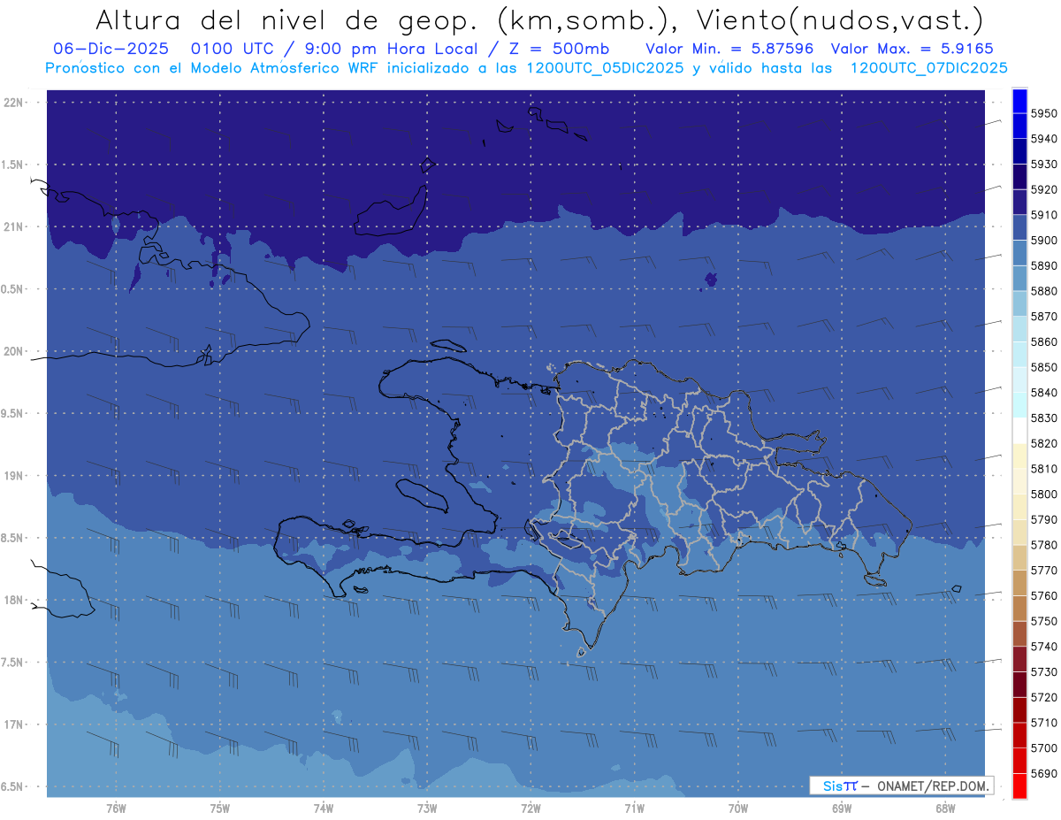Click the '5720' legend value

click(1044, 697)
